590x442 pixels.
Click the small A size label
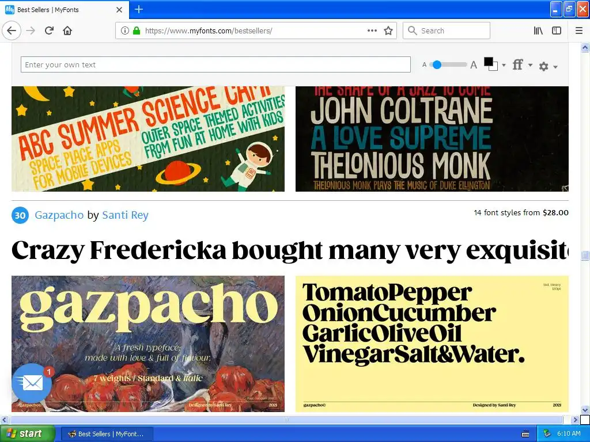point(425,64)
